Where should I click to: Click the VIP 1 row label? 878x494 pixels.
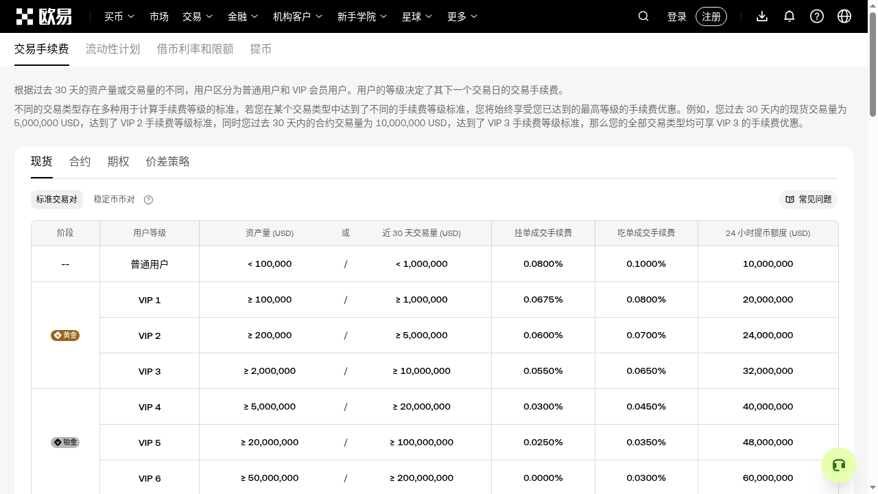tap(150, 300)
